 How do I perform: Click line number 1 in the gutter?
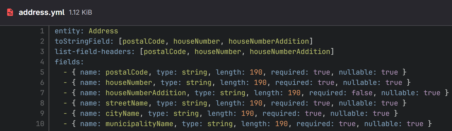[42, 31]
